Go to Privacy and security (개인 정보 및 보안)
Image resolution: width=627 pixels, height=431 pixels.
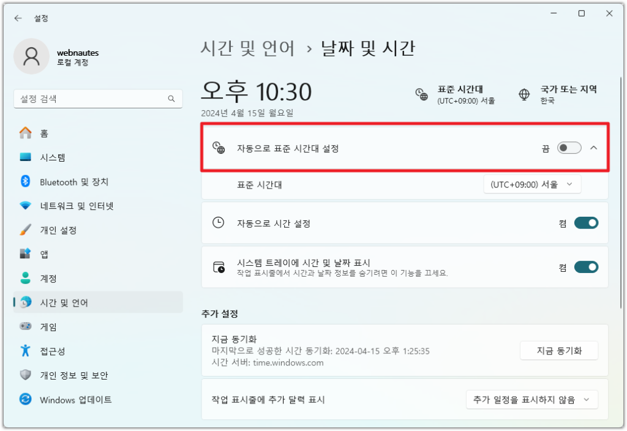pos(73,375)
